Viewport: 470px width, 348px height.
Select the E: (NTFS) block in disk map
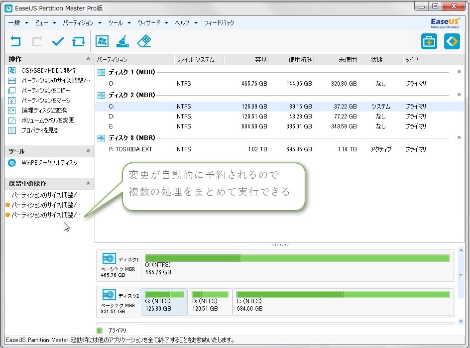344,301
